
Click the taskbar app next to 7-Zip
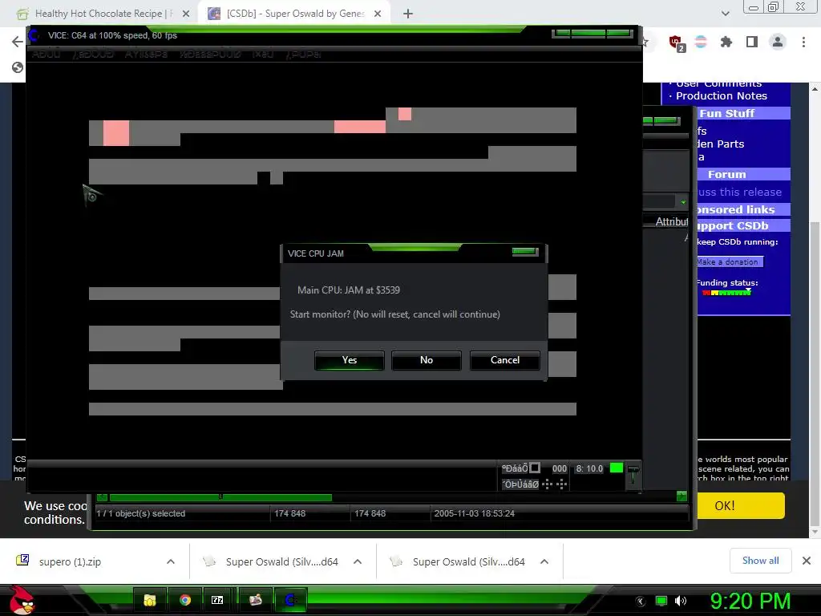click(255, 600)
